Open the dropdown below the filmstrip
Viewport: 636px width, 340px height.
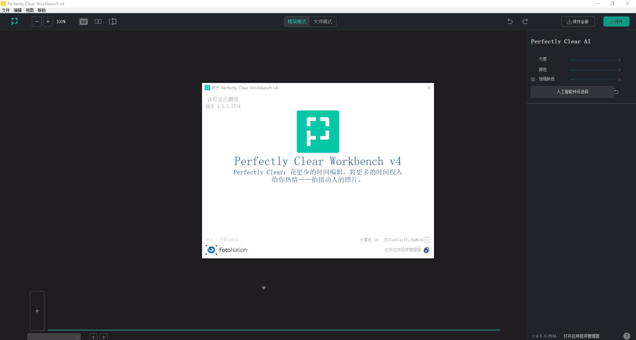point(54,337)
